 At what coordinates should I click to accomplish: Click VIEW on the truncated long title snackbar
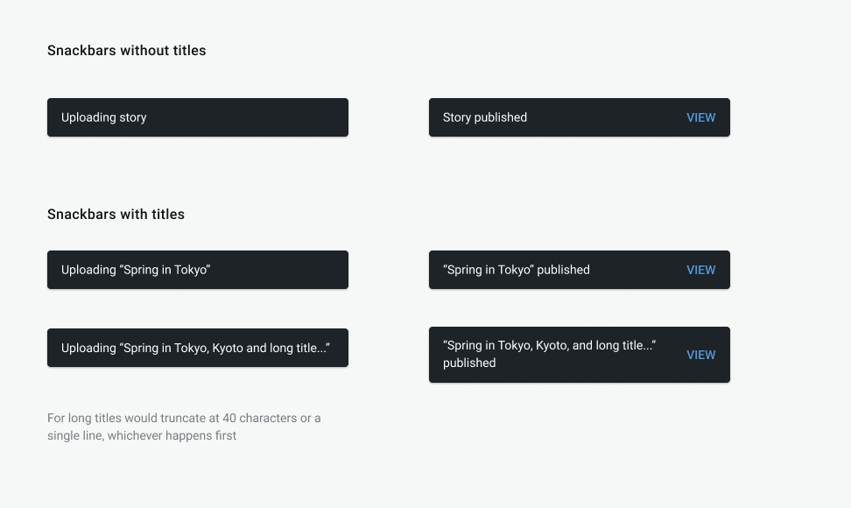click(700, 355)
